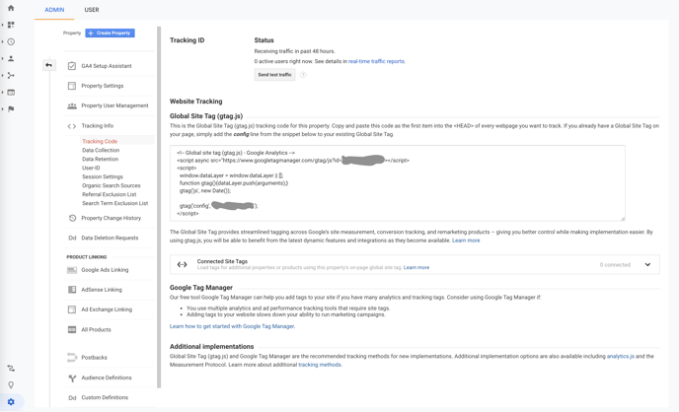This screenshot has height=412, width=679.
Task: Select Tracking Code submenu item
Action: click(x=100, y=141)
